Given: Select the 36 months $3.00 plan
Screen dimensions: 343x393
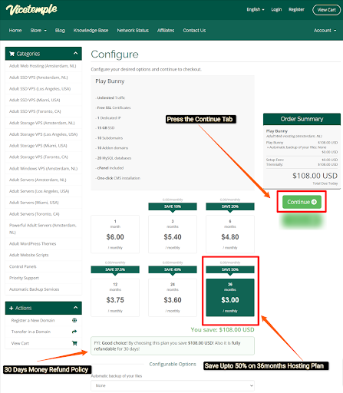Looking at the screenshot, I should tap(230, 298).
